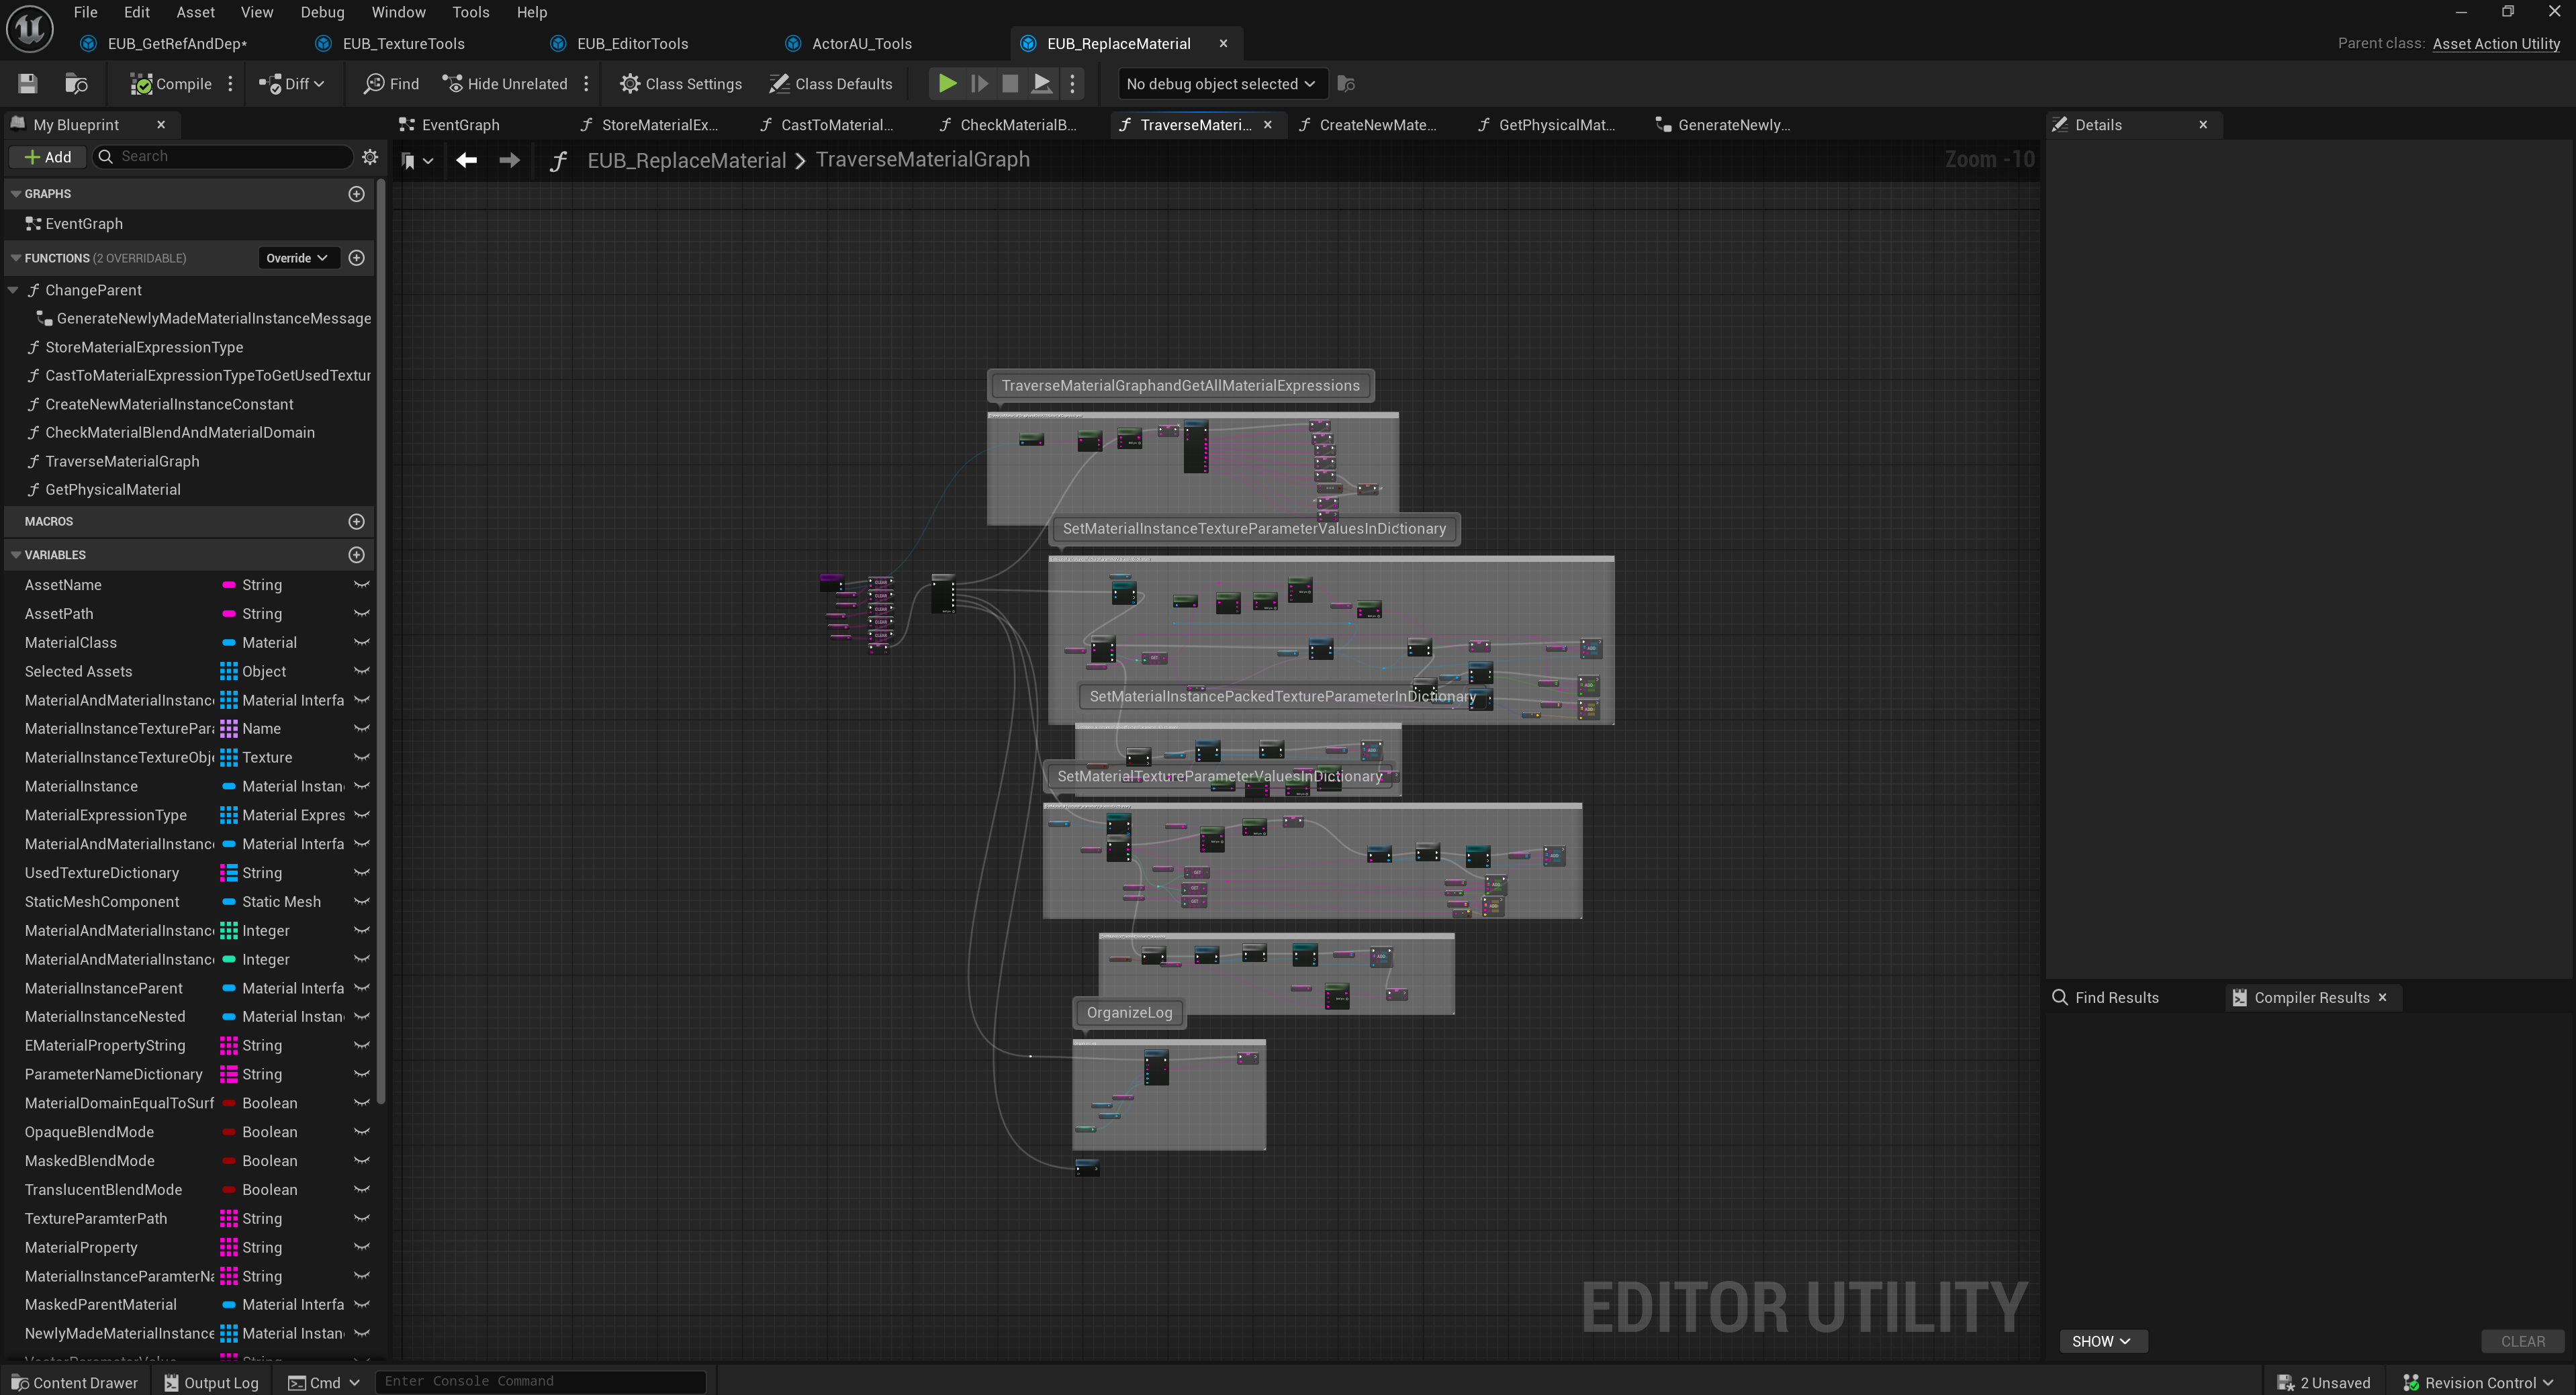Viewport: 2576px width, 1395px height.
Task: Click MaskedBlendMode Boolean type color pill
Action: (x=228, y=1161)
